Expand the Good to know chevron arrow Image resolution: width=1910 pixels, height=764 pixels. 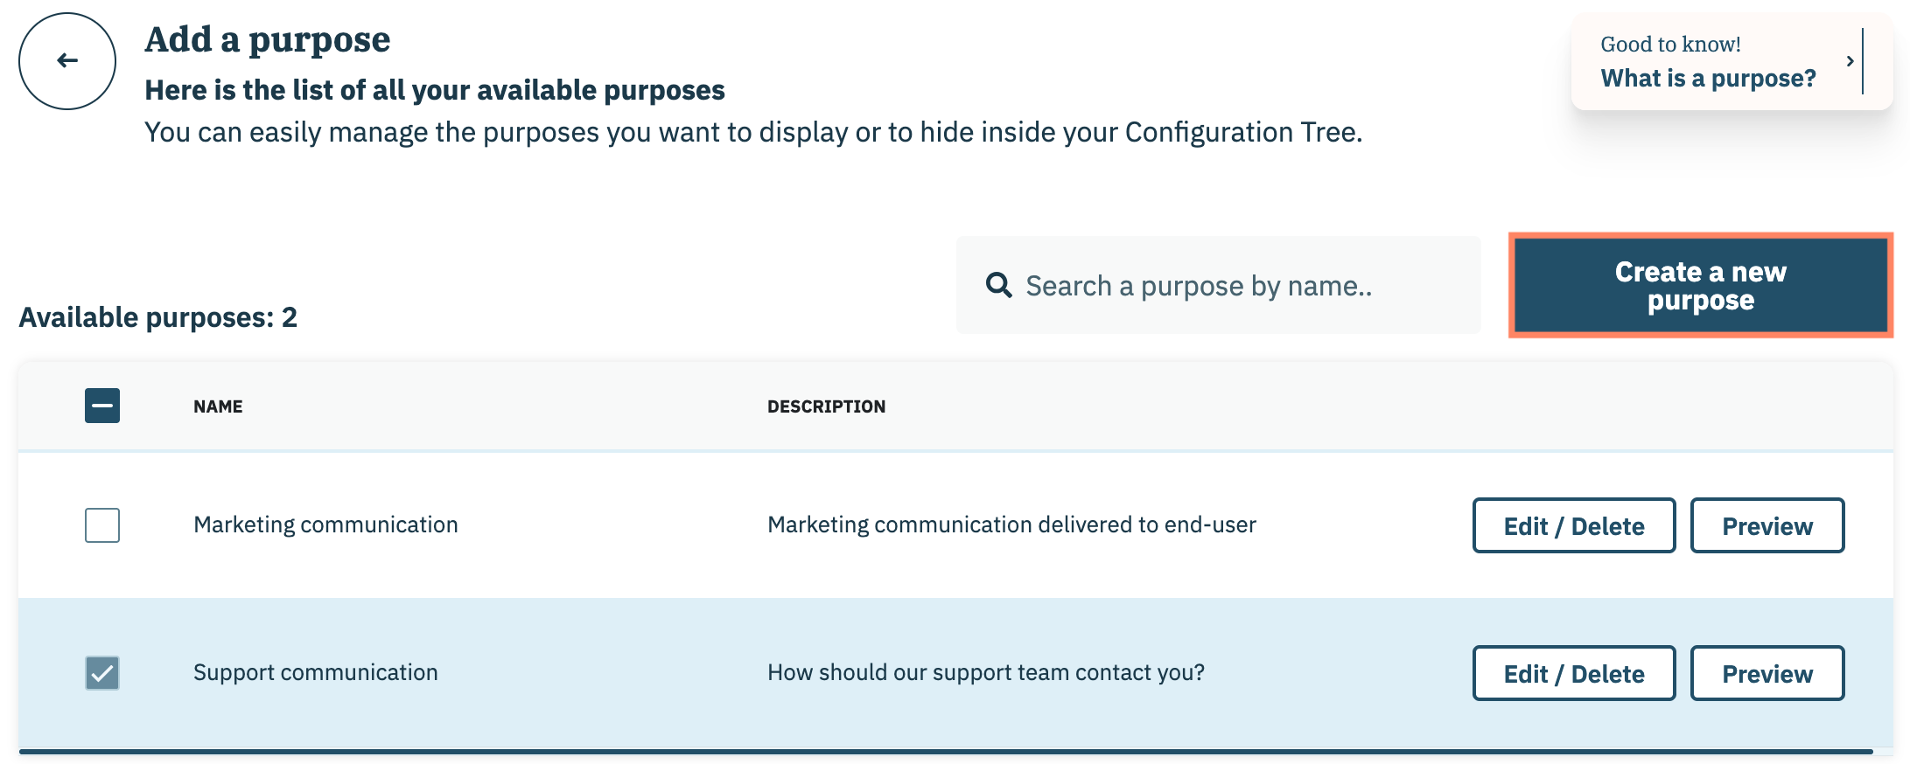1850,61
